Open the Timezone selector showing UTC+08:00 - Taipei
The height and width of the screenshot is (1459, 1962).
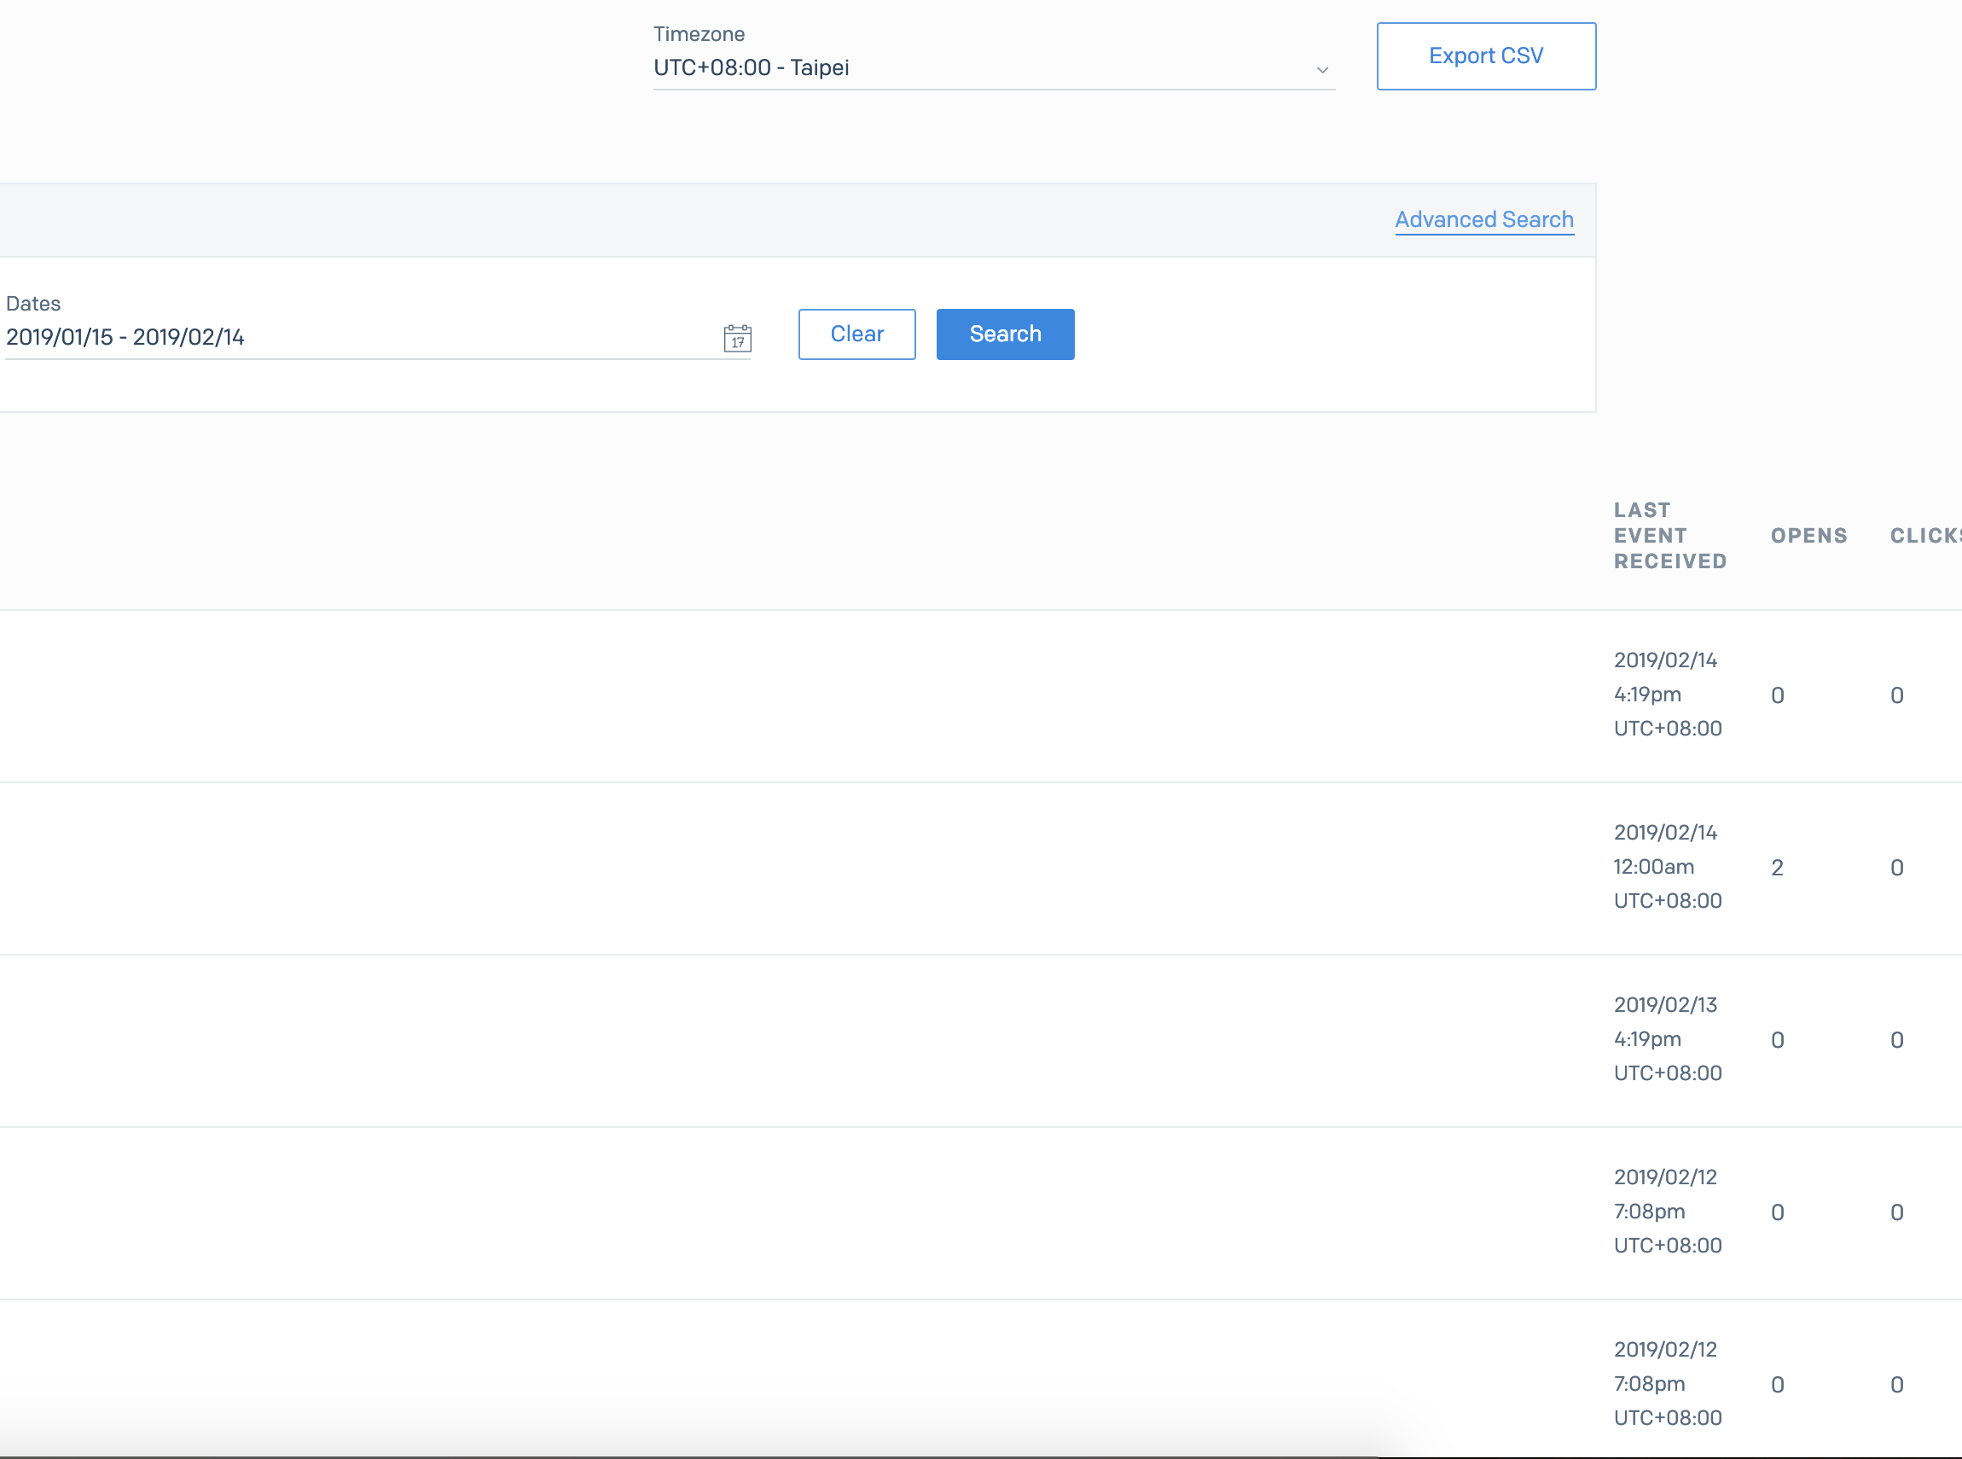point(972,68)
